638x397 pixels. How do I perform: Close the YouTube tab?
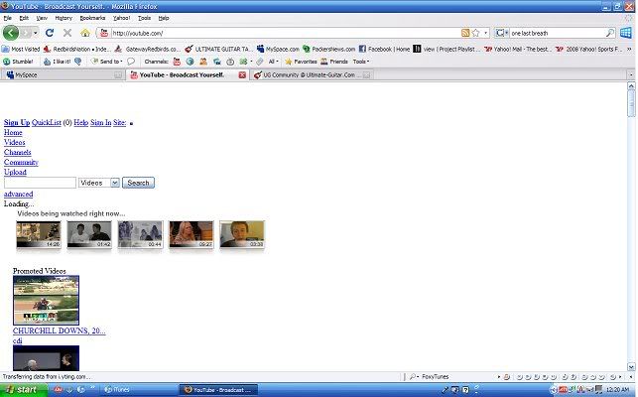[242, 74]
